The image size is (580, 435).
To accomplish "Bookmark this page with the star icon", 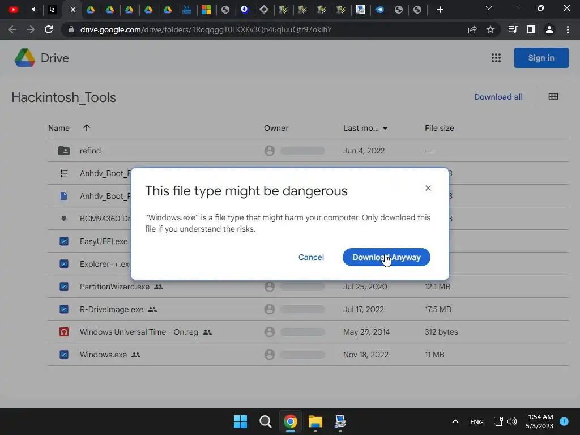I will (x=491, y=29).
